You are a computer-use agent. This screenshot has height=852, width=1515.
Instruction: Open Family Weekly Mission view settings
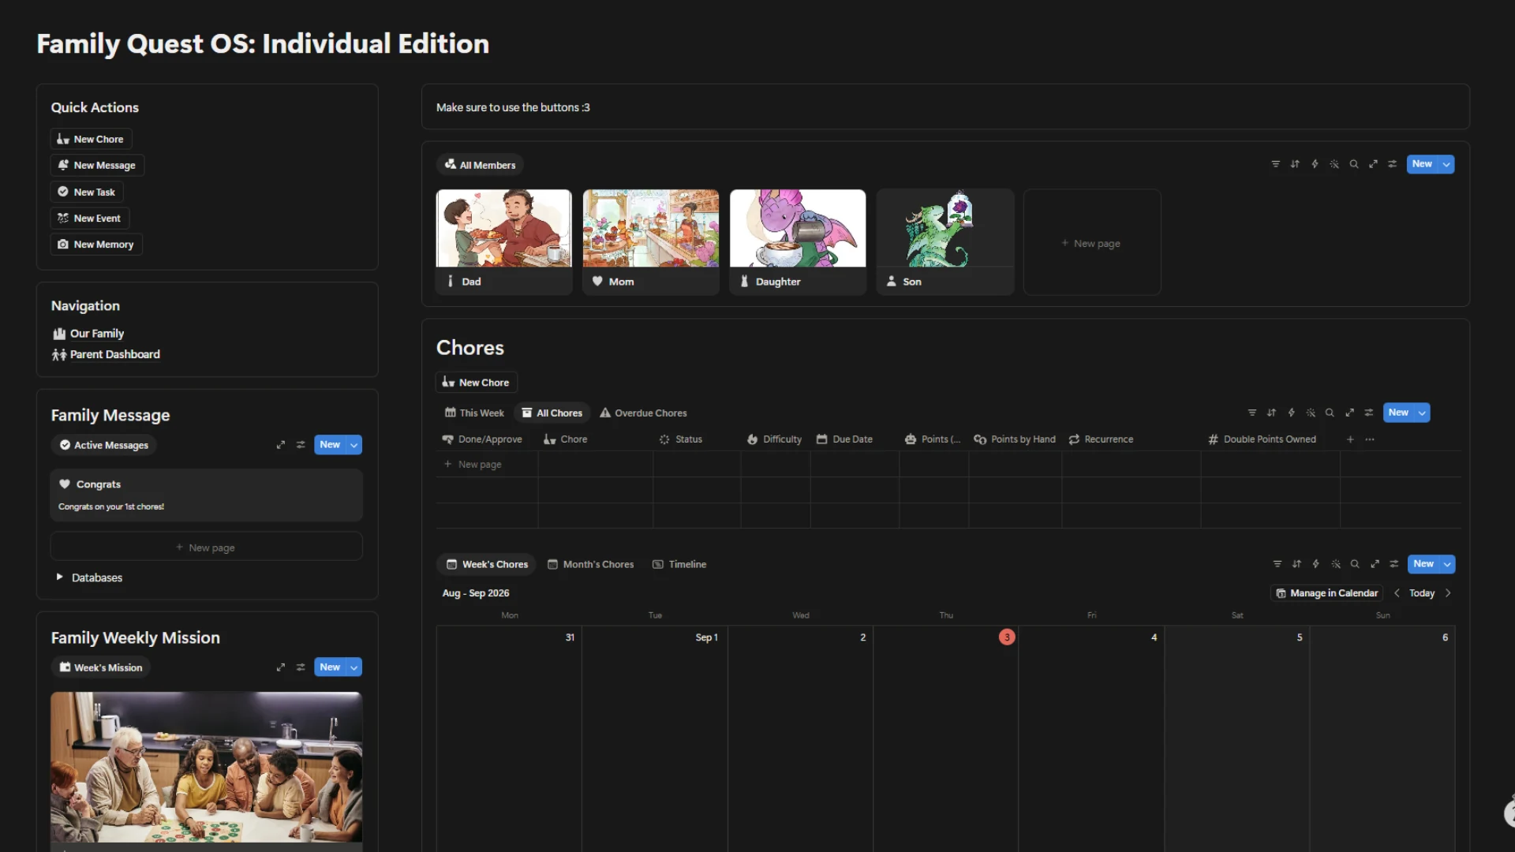(301, 667)
